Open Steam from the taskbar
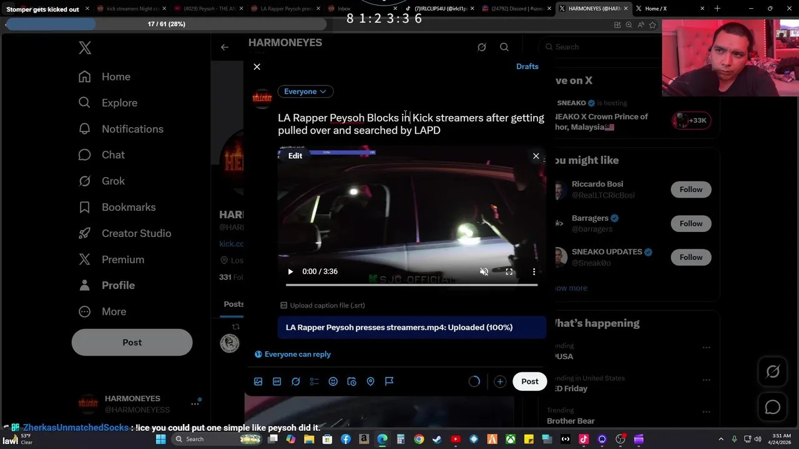 point(437,439)
